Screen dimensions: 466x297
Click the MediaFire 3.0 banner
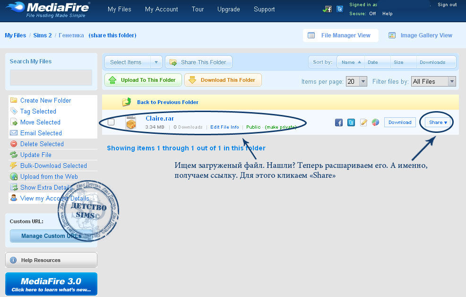pyautogui.click(x=51, y=284)
